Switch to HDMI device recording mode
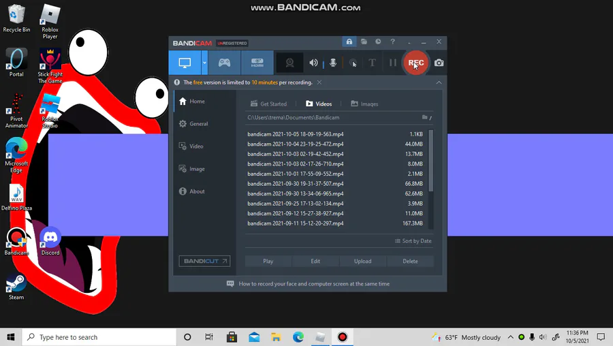The height and width of the screenshot is (346, 613). coord(257,63)
